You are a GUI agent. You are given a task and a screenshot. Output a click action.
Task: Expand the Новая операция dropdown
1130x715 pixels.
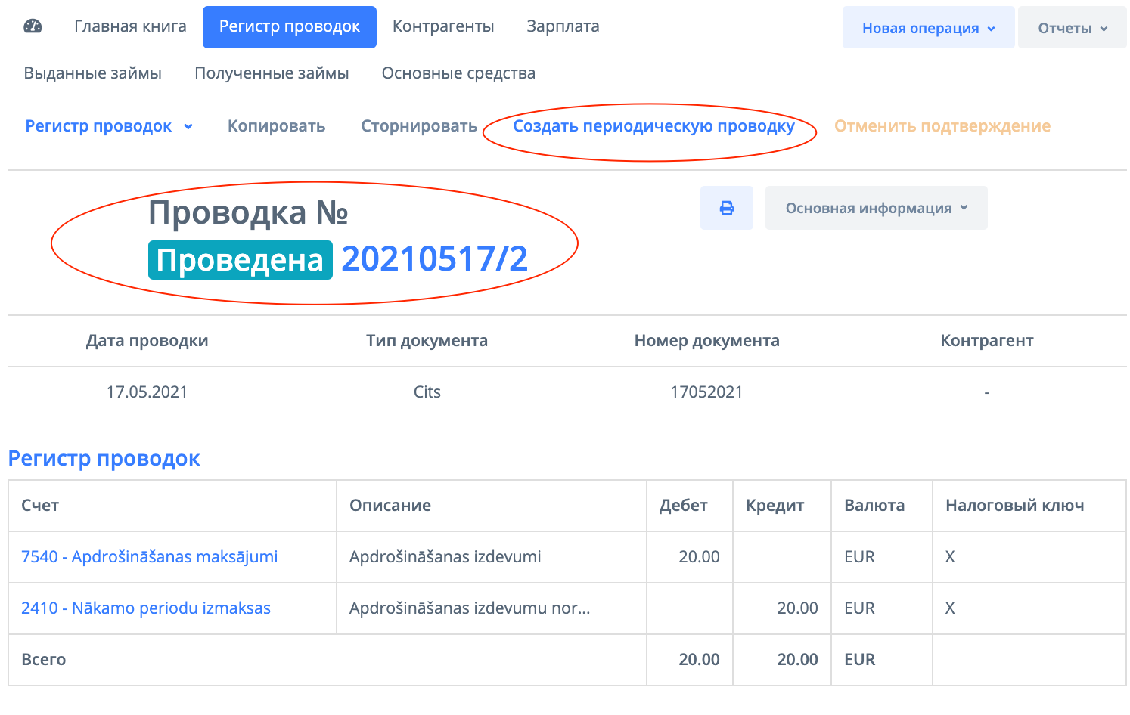tap(928, 28)
